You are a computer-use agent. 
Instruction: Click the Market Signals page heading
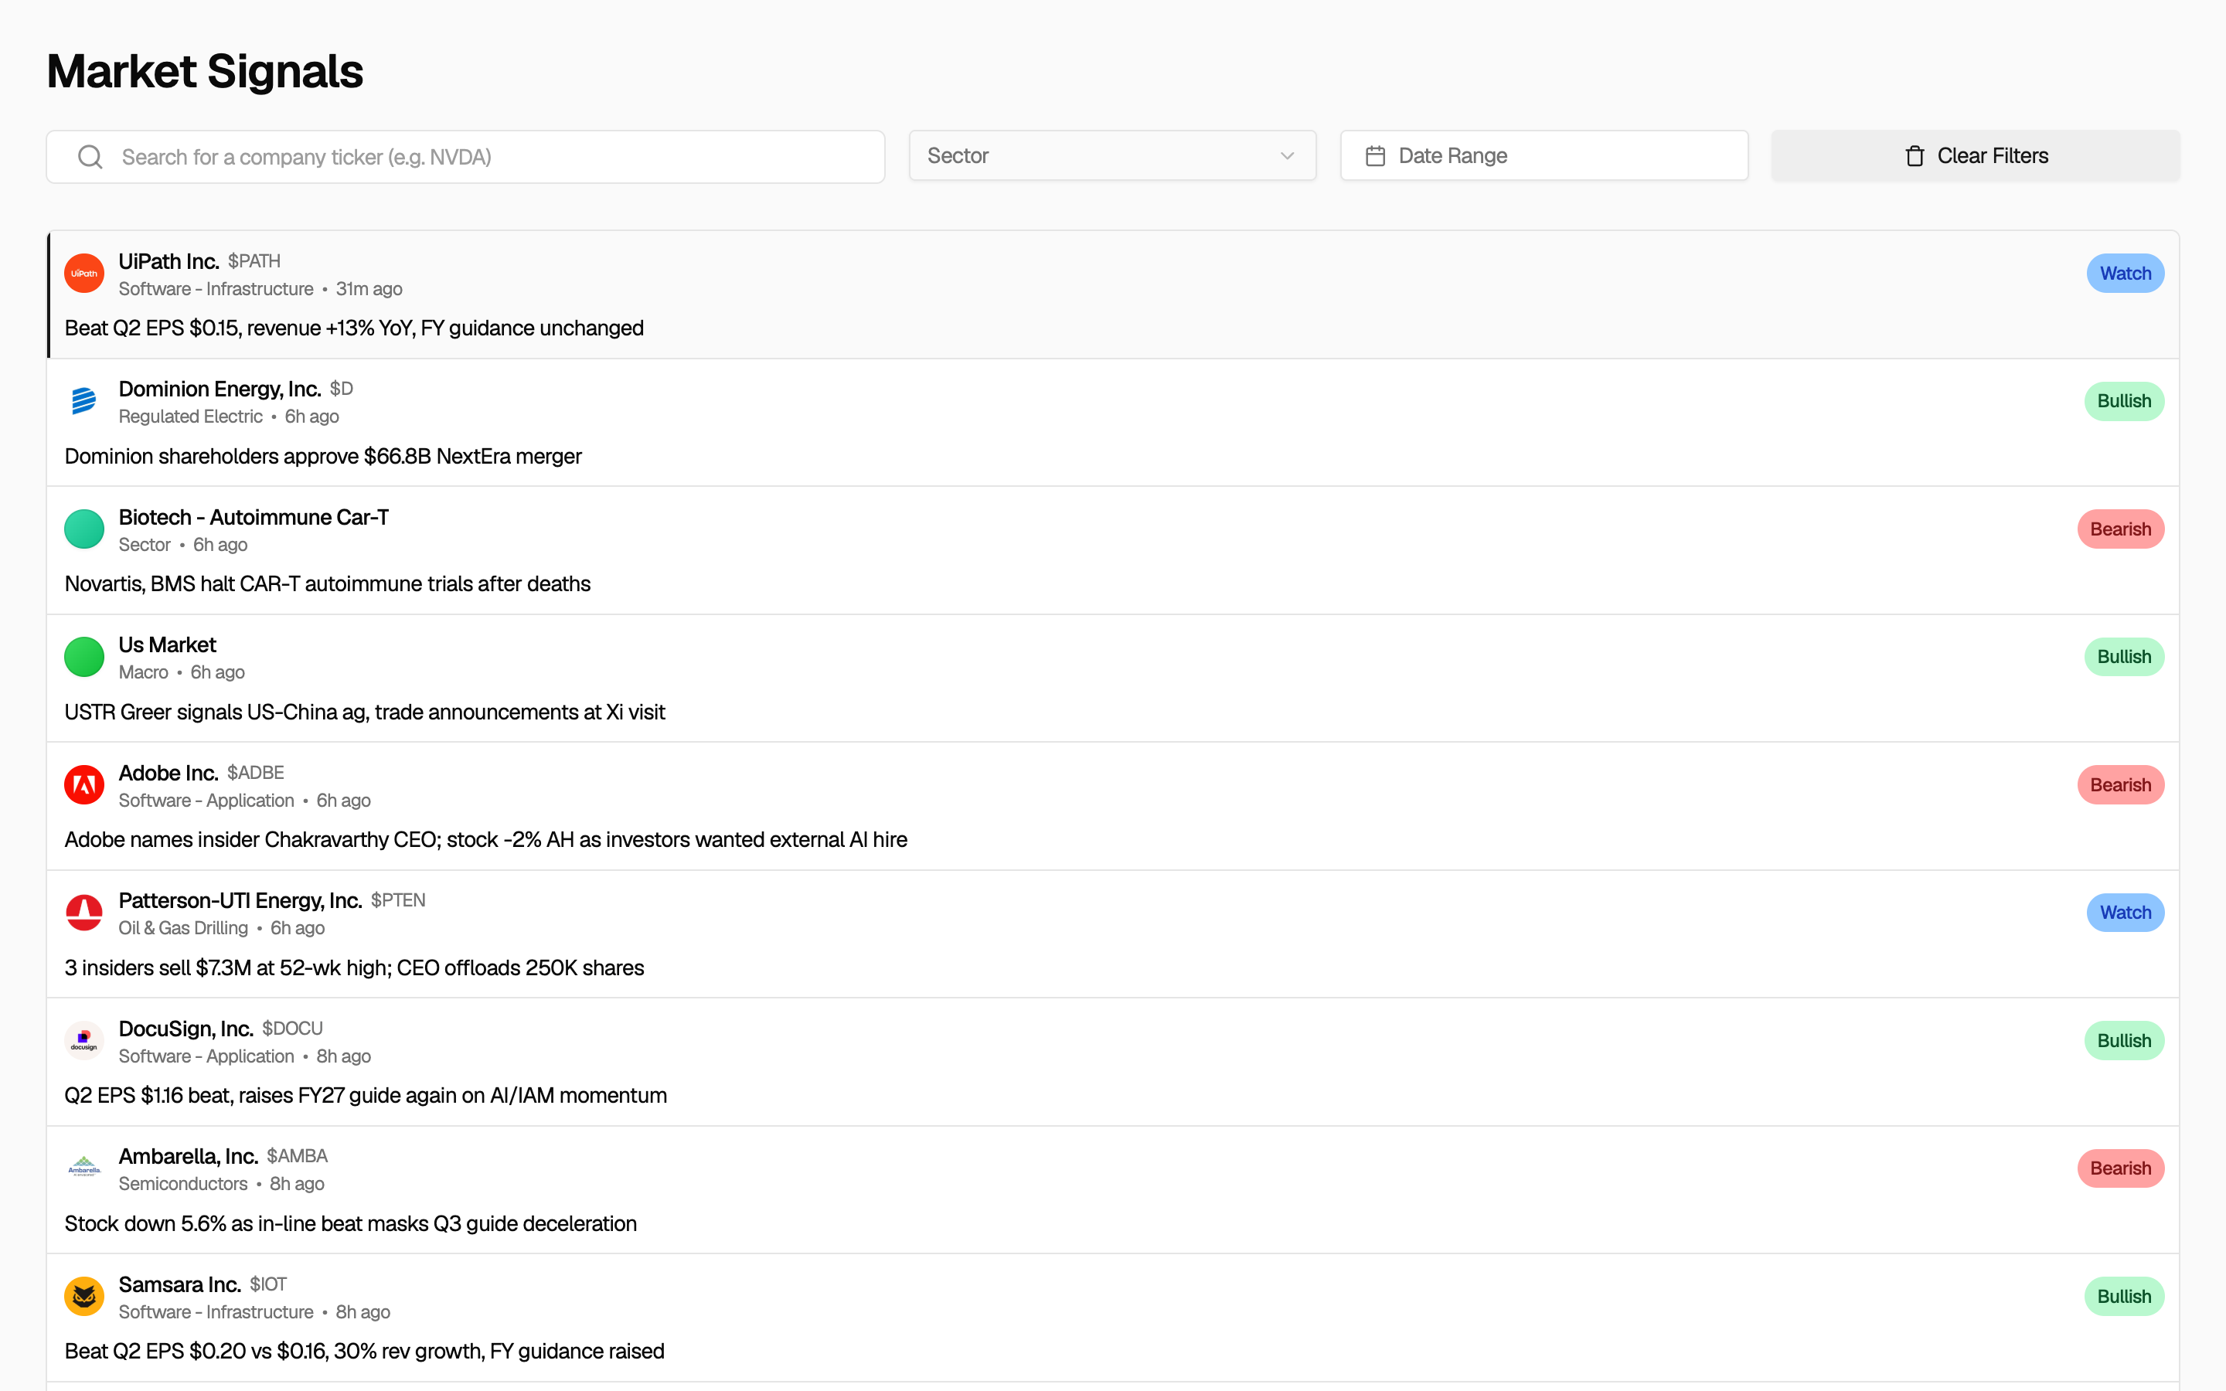(205, 71)
